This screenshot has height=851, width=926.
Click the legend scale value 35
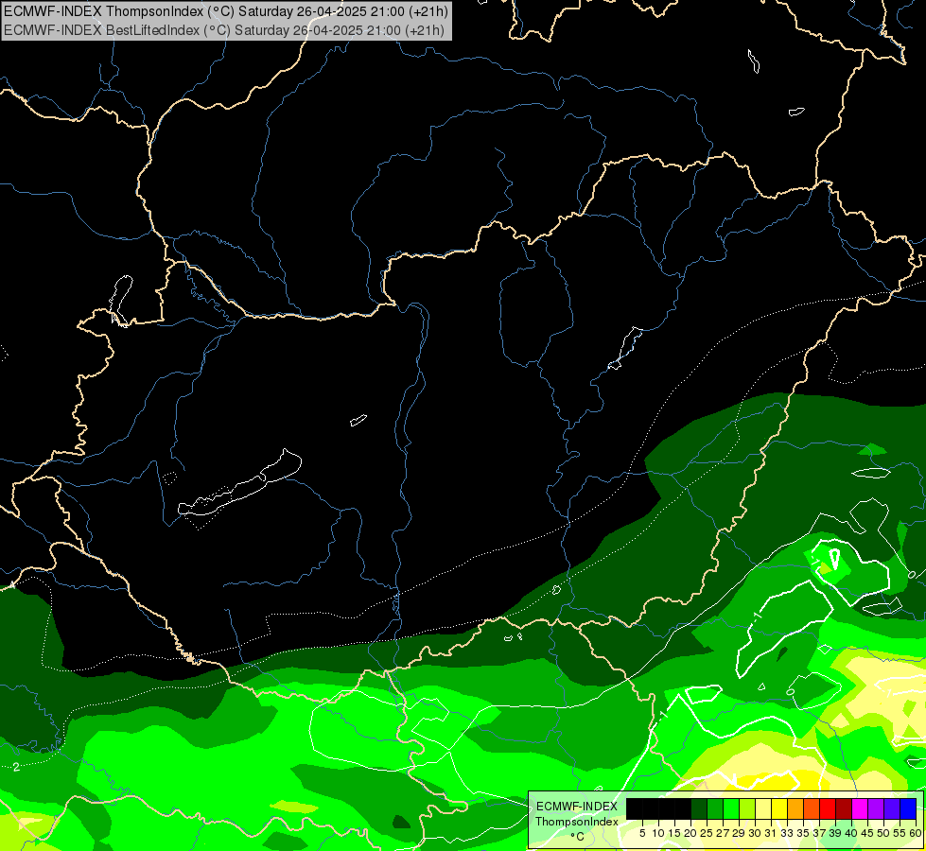pyautogui.click(x=804, y=833)
